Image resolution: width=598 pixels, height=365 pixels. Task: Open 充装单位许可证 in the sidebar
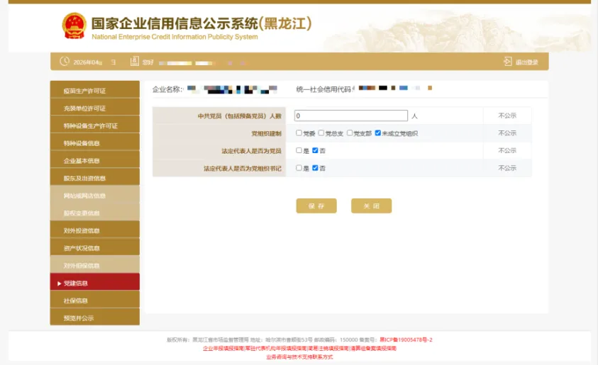click(x=94, y=108)
